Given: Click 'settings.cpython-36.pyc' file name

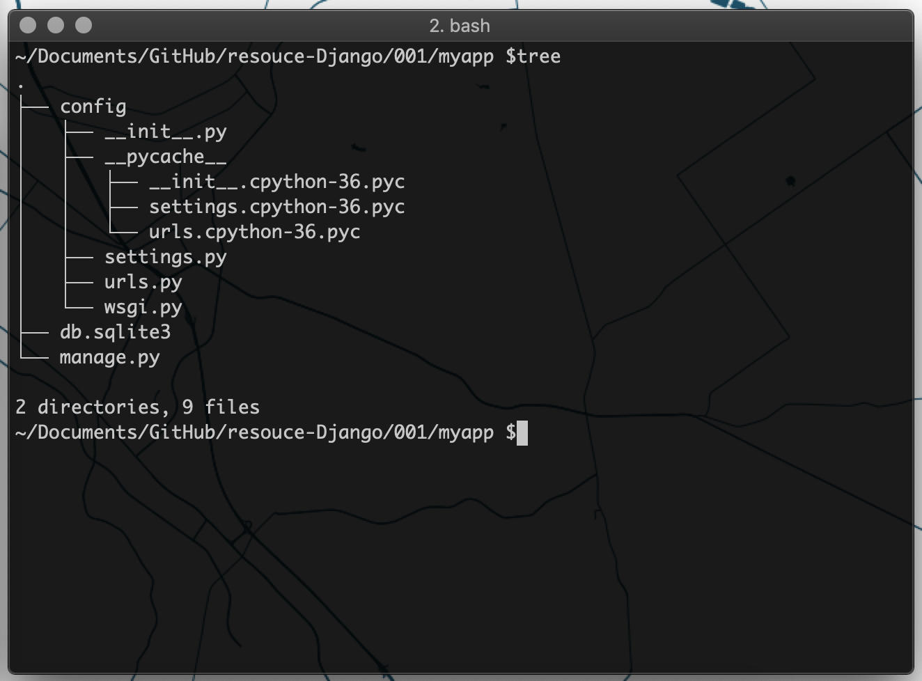Looking at the screenshot, I should click(x=276, y=208).
